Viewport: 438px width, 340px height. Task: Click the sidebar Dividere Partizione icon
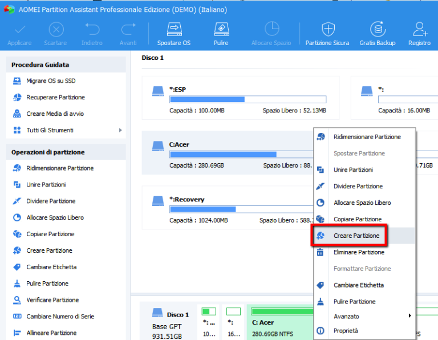click(17, 201)
